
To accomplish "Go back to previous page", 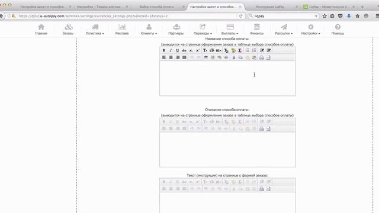I will (2, 16).
